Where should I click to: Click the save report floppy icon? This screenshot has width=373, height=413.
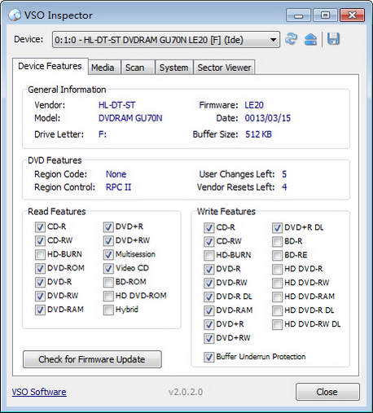[x=333, y=39]
